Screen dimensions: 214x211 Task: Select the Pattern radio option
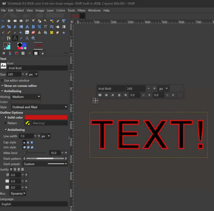(x=6, y=123)
